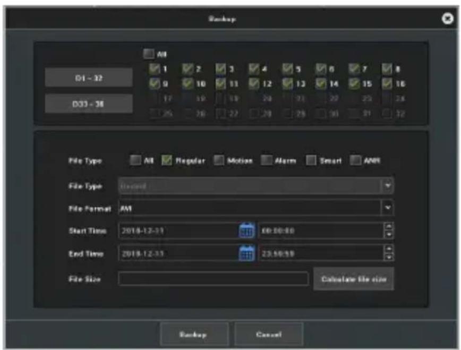Screen dimensions: 461x350
Task: Uncheck channel 8 checkbox
Action: [x=387, y=69]
